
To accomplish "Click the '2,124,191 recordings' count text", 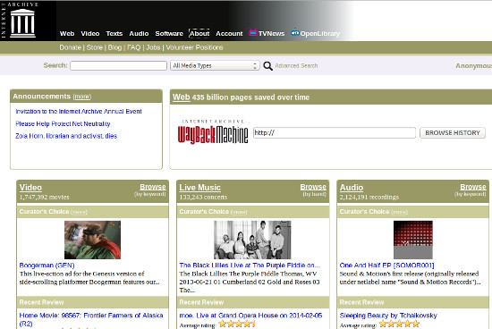I will coord(369,198).
